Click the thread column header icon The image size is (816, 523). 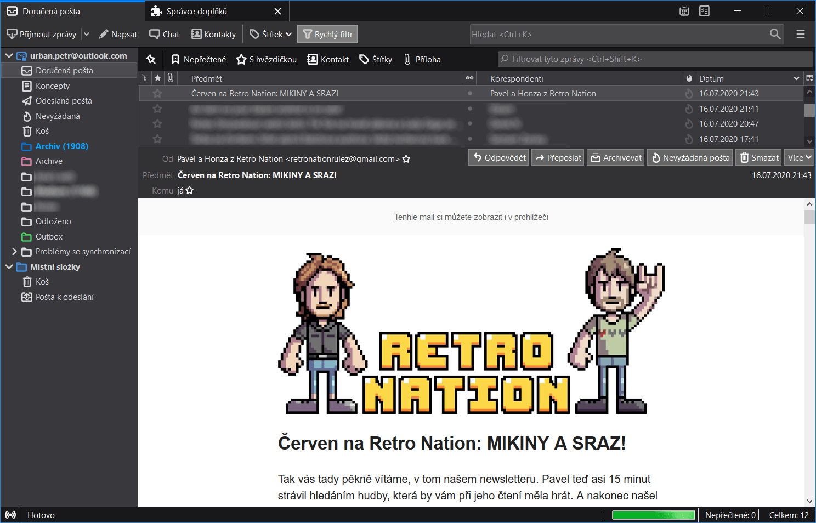tap(144, 78)
